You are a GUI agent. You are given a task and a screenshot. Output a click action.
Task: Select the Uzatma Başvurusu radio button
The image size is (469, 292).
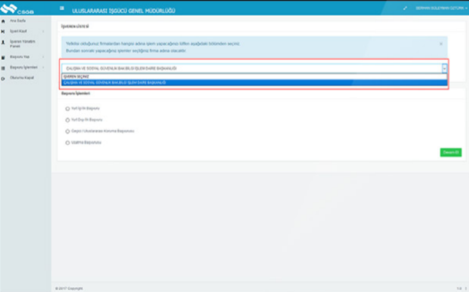coord(68,142)
